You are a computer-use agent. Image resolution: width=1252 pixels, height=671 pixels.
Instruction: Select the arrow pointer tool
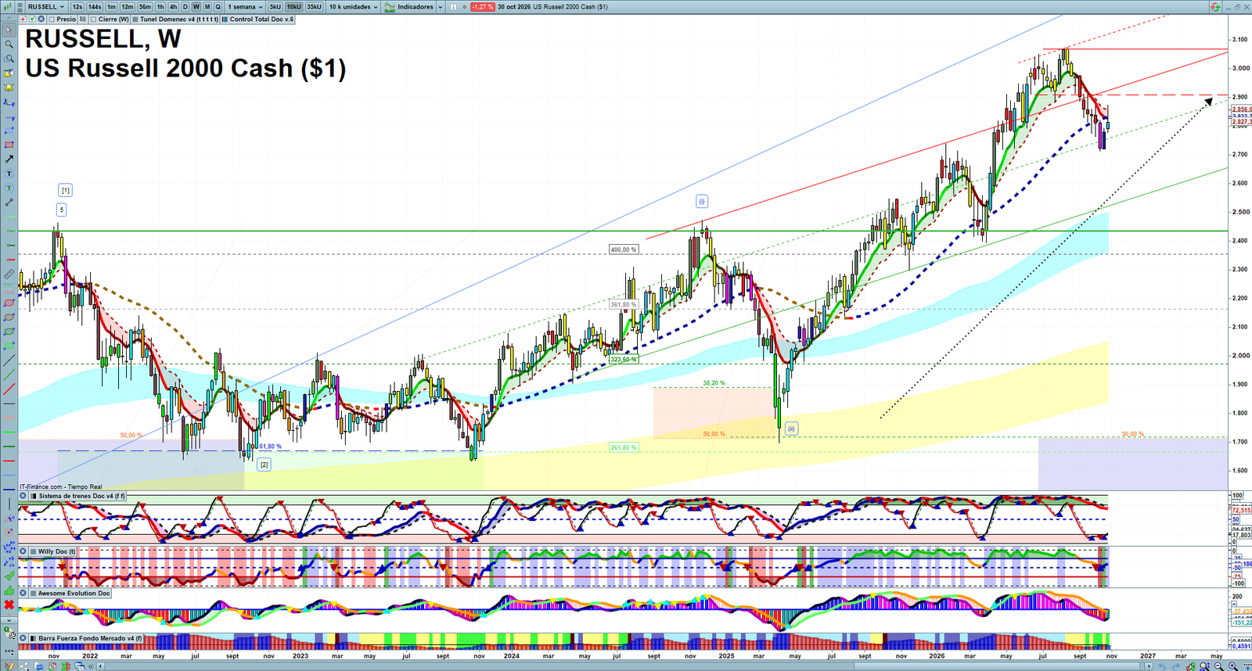click(x=9, y=30)
